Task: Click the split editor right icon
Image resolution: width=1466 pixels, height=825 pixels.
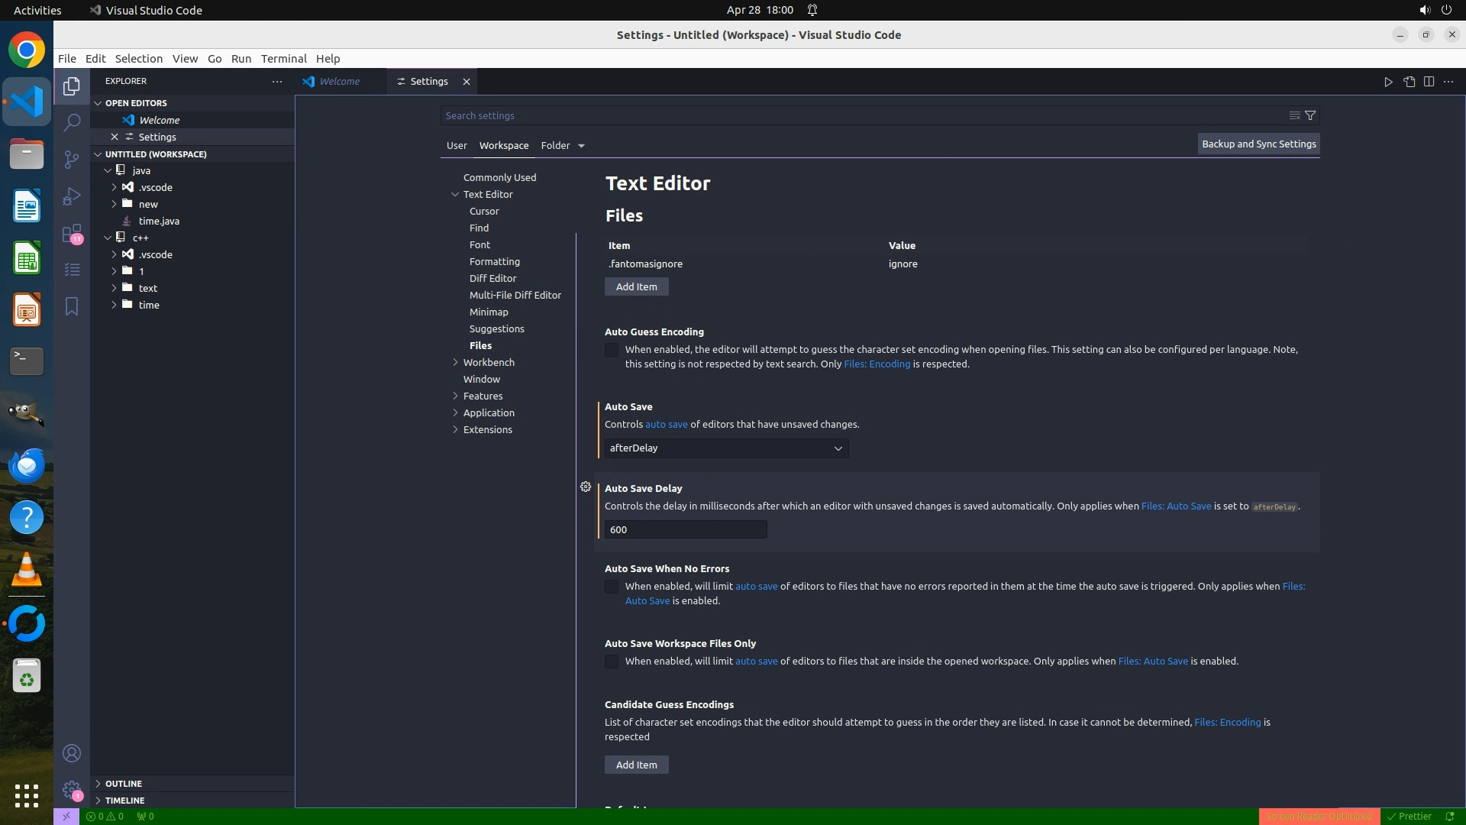Action: coord(1429,82)
